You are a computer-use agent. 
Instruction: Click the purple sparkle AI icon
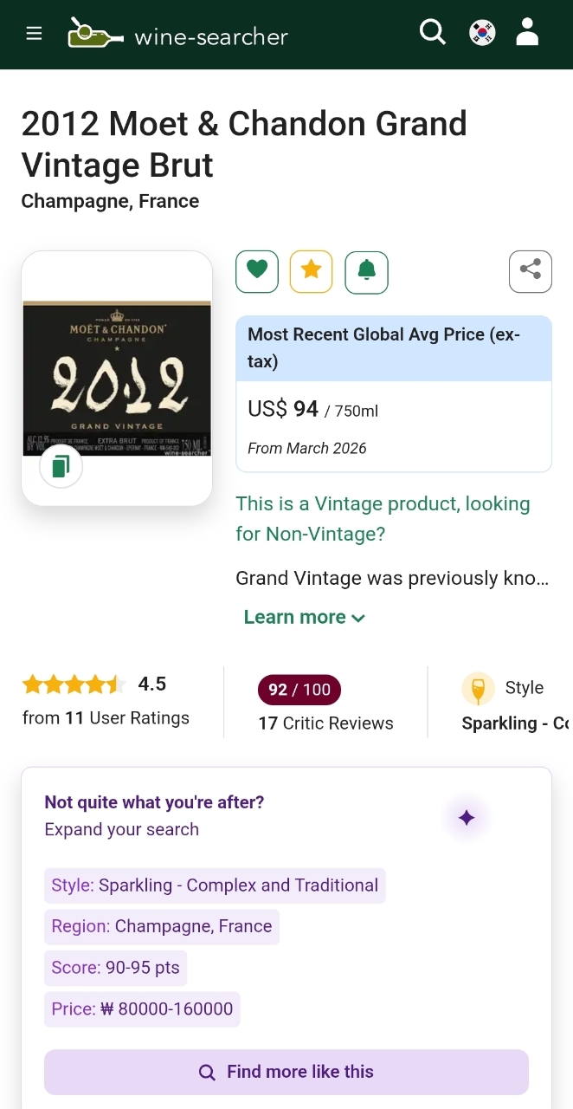click(x=467, y=818)
